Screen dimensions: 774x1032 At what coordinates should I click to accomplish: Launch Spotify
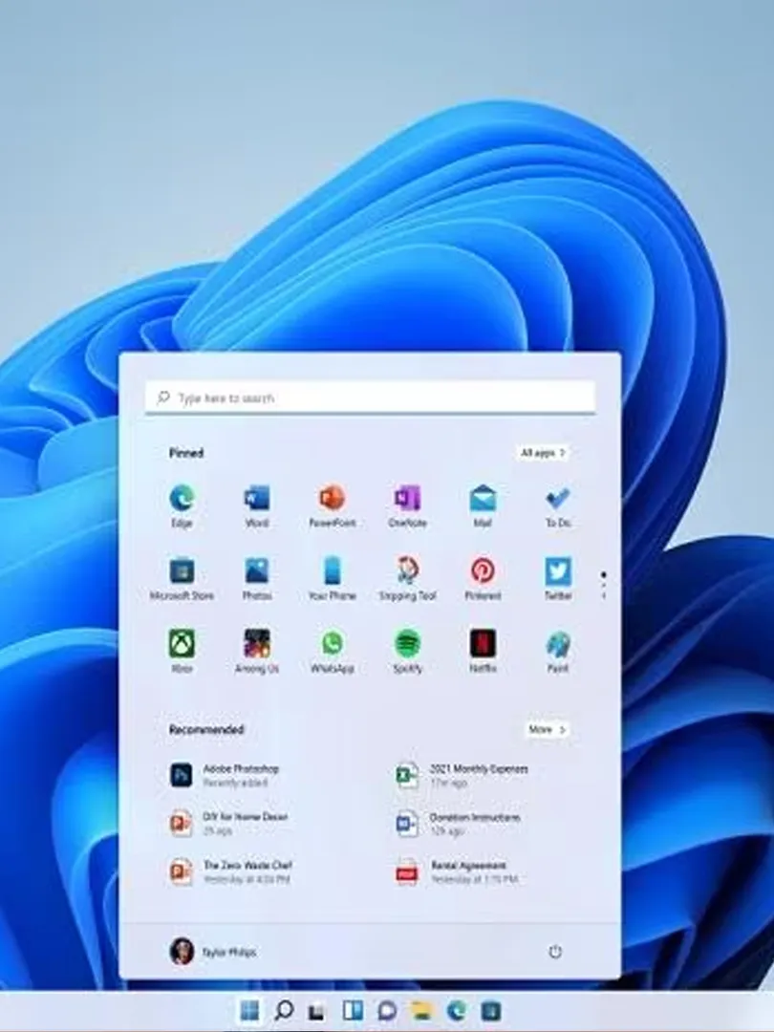click(x=407, y=651)
